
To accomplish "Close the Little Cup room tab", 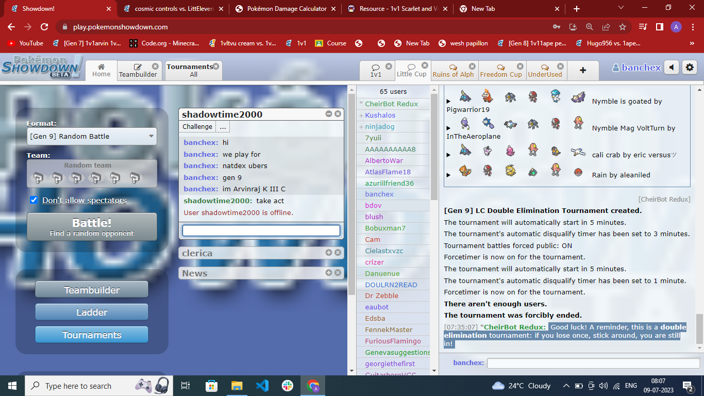I will click(x=425, y=65).
